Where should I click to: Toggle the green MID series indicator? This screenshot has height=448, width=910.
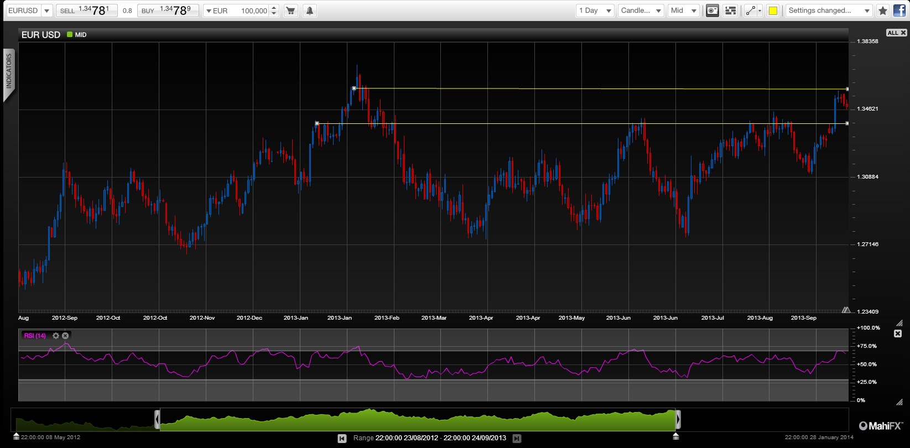[77, 34]
